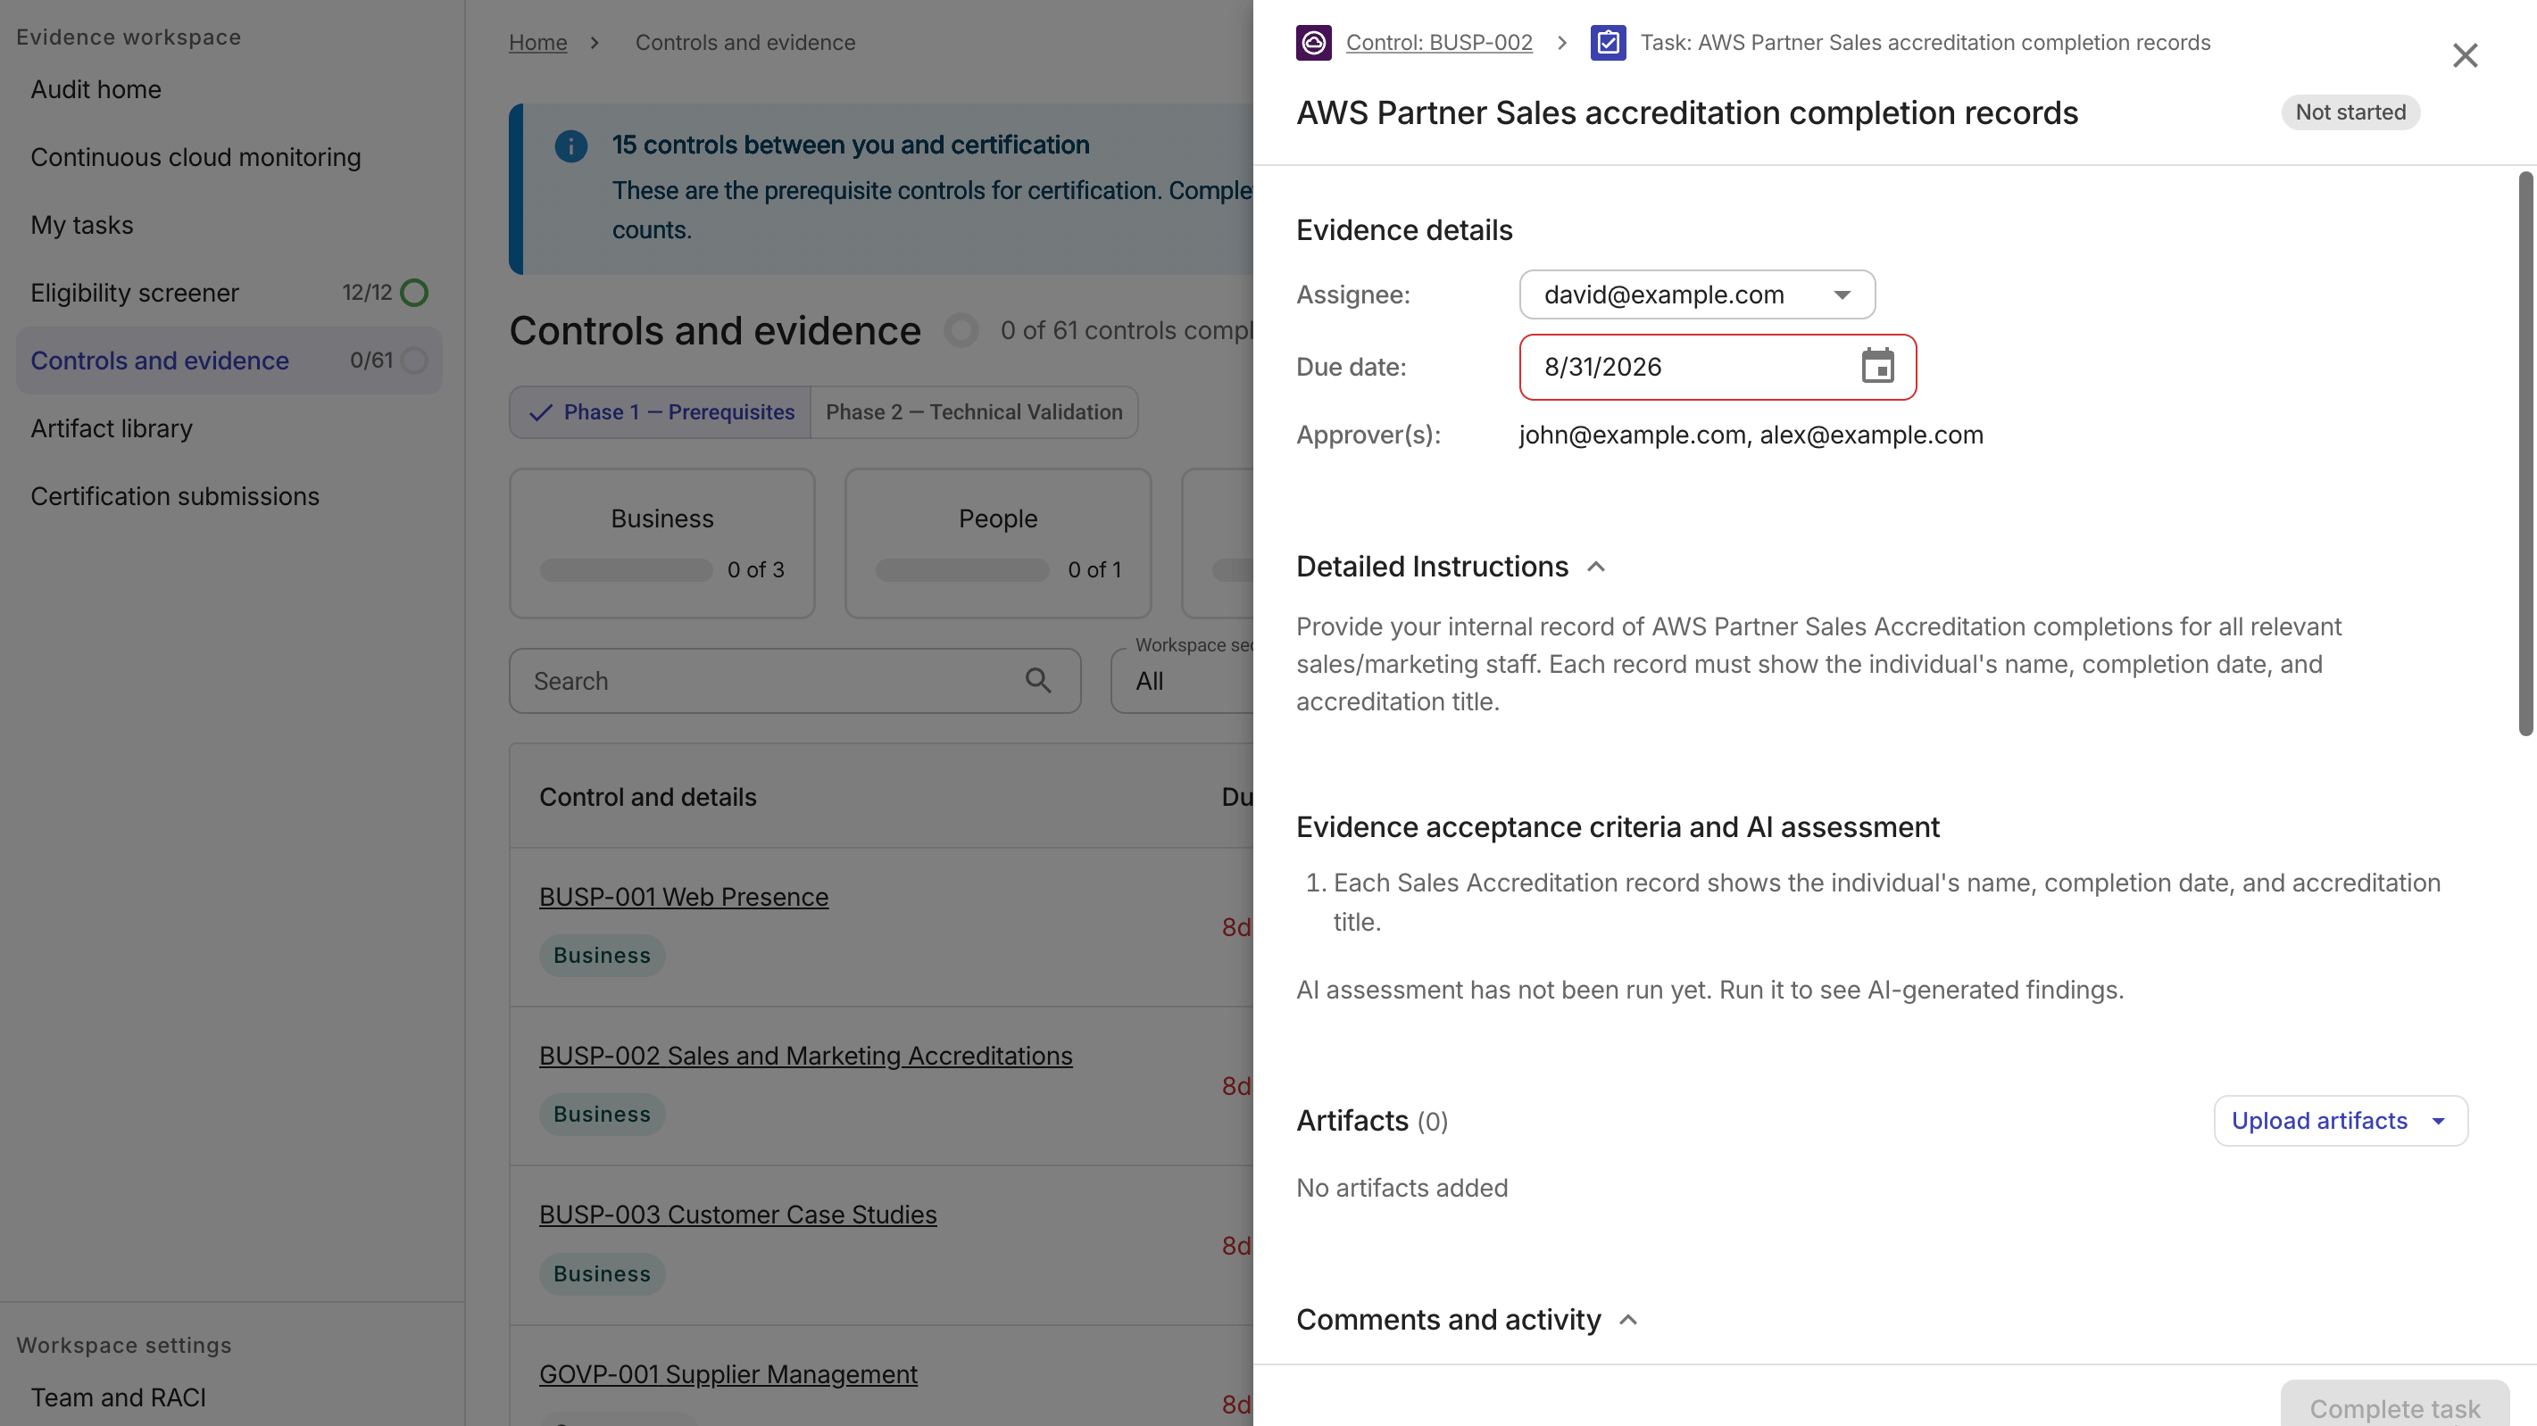Click the 'AI assessment has not been run yet' message

pos(1709,990)
